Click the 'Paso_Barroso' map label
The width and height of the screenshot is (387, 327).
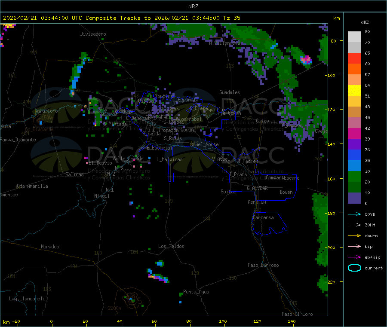(263, 265)
